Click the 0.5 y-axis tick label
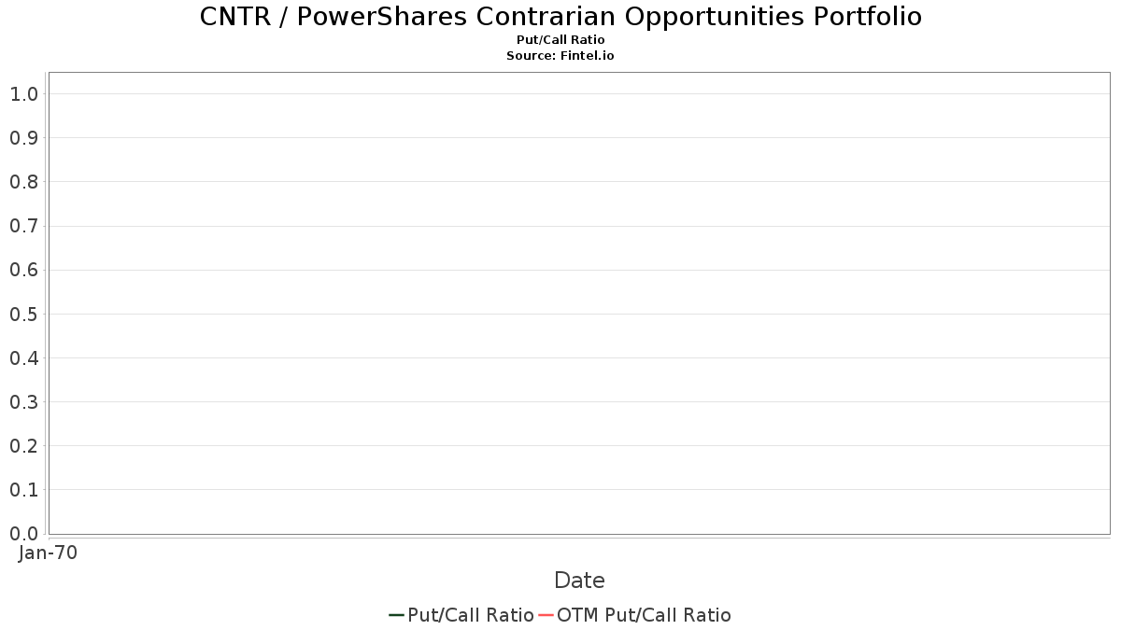The image size is (1121, 630). pyautogui.click(x=23, y=314)
